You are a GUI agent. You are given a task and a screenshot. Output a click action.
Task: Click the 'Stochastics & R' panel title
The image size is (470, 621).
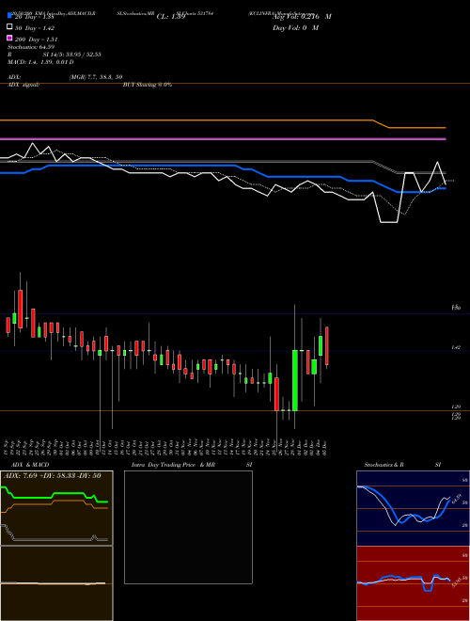click(x=384, y=465)
